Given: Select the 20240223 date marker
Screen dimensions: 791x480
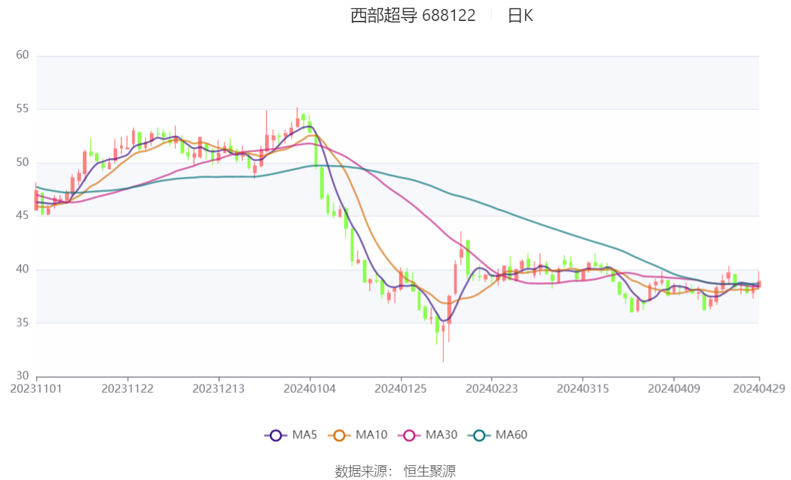Looking at the screenshot, I should pyautogui.click(x=492, y=389).
